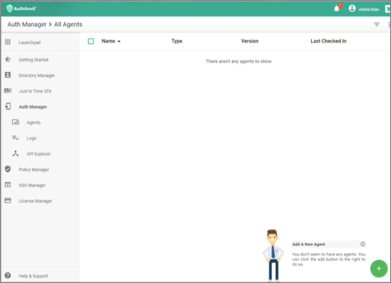Open Launchpad from the sidebar
Image resolution: width=391 pixels, height=283 pixels.
click(30, 42)
